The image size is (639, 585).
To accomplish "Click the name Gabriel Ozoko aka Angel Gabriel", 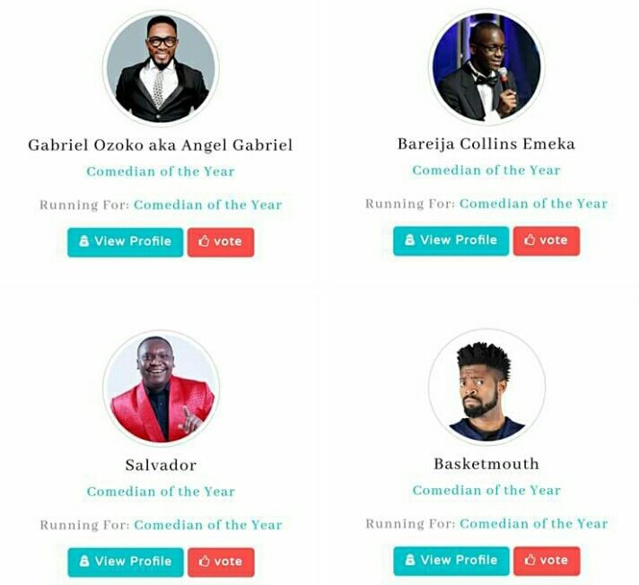I will [161, 145].
